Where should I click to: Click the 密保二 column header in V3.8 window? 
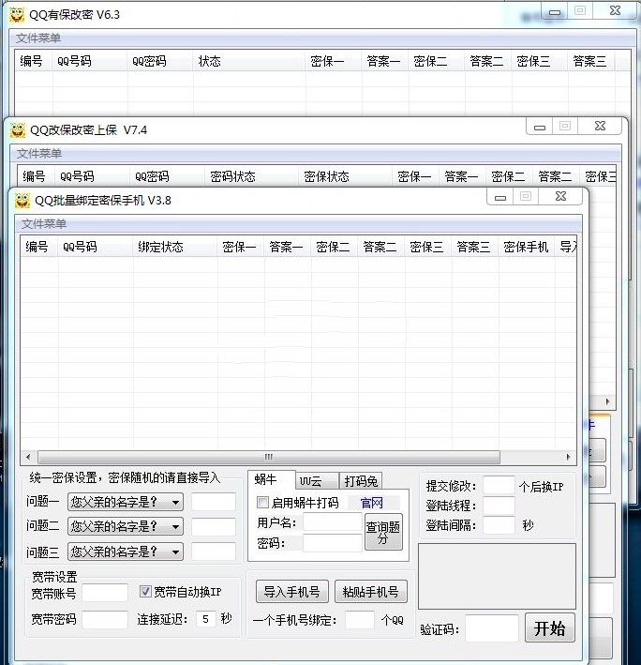click(x=335, y=247)
